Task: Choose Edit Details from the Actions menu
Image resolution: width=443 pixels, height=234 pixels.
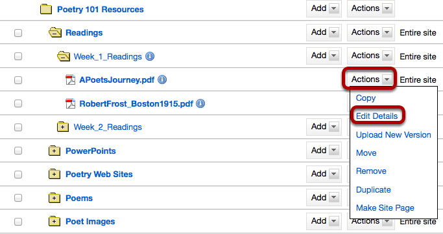Action: click(377, 116)
